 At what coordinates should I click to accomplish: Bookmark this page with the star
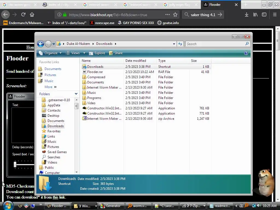[175, 15]
